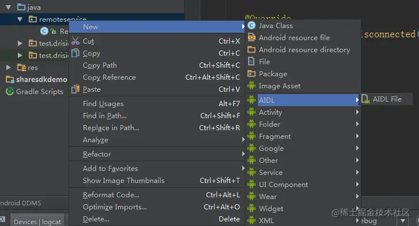Viewport: 419px width, 226px height.
Task: Open the Service submenu arrow
Action: pyautogui.click(x=357, y=172)
